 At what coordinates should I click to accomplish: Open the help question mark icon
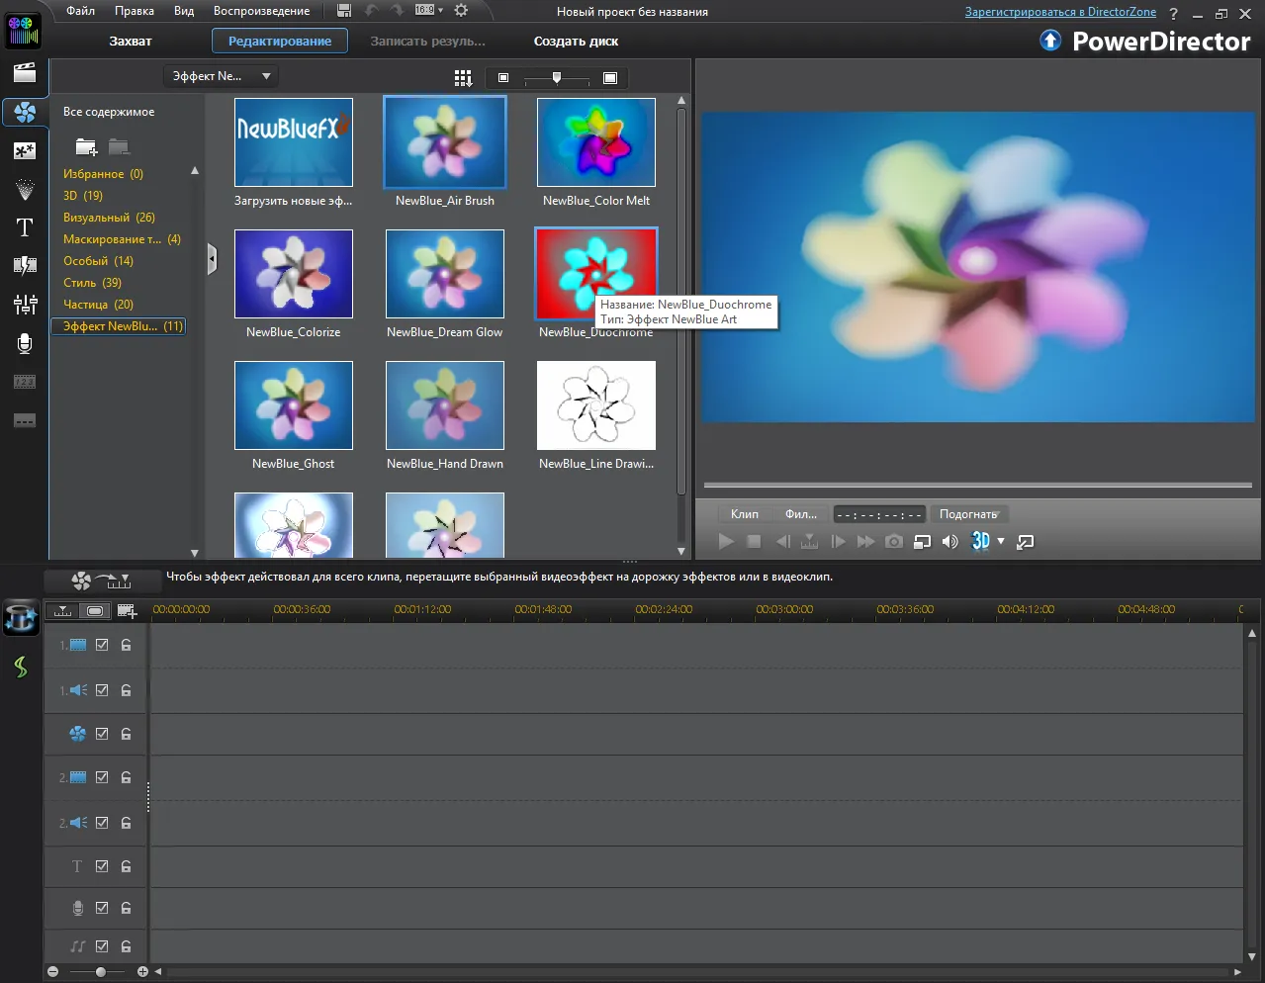click(x=1173, y=13)
